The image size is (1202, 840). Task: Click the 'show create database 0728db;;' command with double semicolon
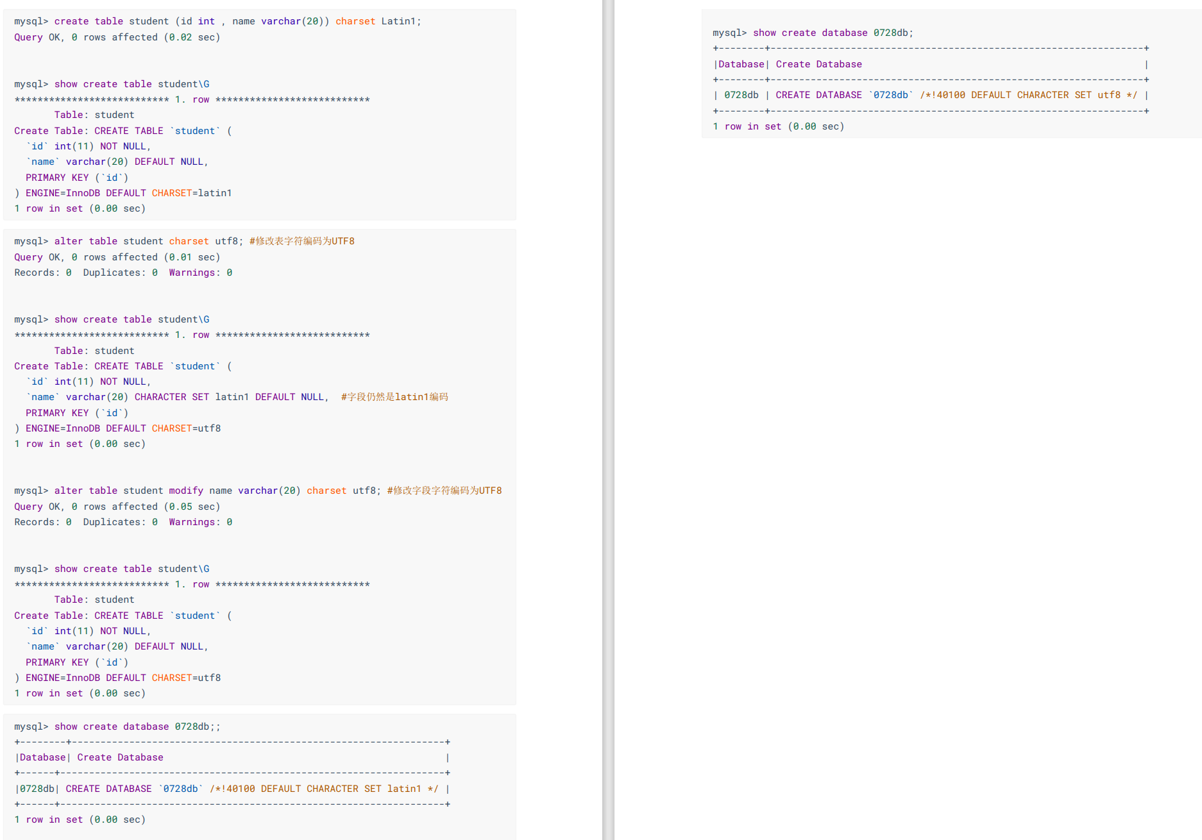117,727
